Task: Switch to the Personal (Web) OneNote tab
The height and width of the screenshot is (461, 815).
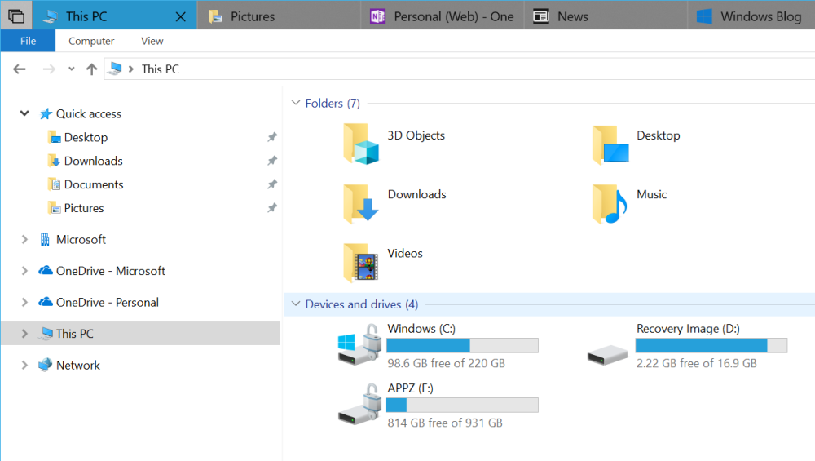Action: click(443, 16)
